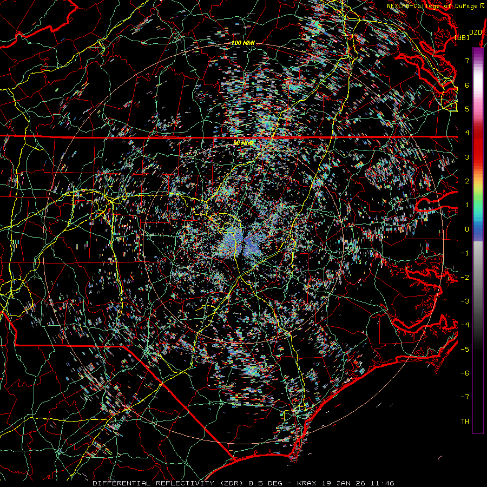Click the -7 value on the color scale
Screen dimensions: 487x487
[x=465, y=397]
